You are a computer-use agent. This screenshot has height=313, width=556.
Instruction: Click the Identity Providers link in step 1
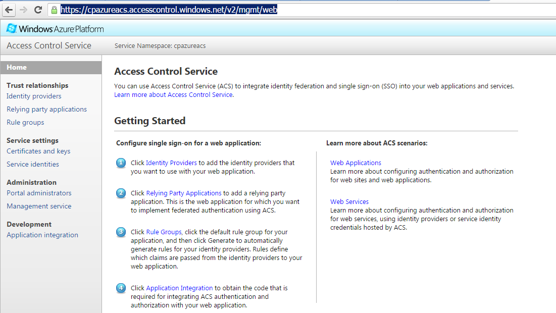(x=171, y=163)
